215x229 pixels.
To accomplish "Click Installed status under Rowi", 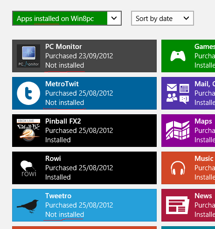I will (58, 177).
